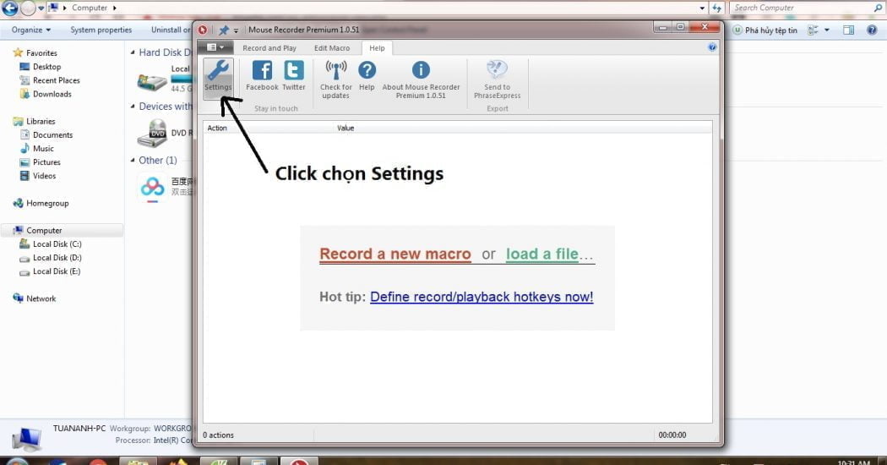Click the 00:00:00 timer in the status bar
887x465 pixels.
672,435
